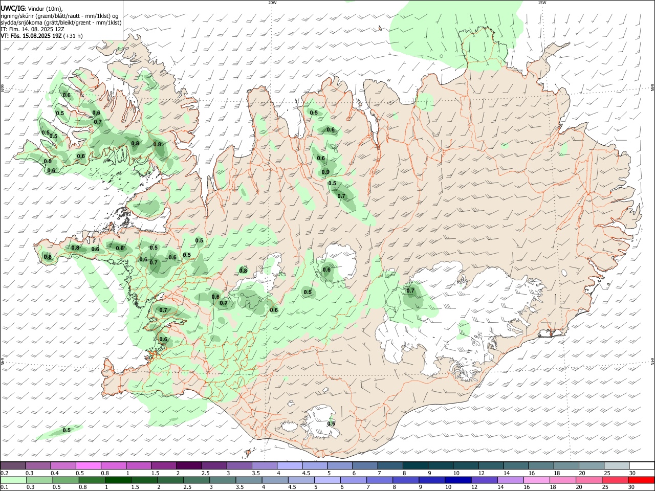
Task: Click lower legend swatch between 12 and 14
Action: coord(484,480)
